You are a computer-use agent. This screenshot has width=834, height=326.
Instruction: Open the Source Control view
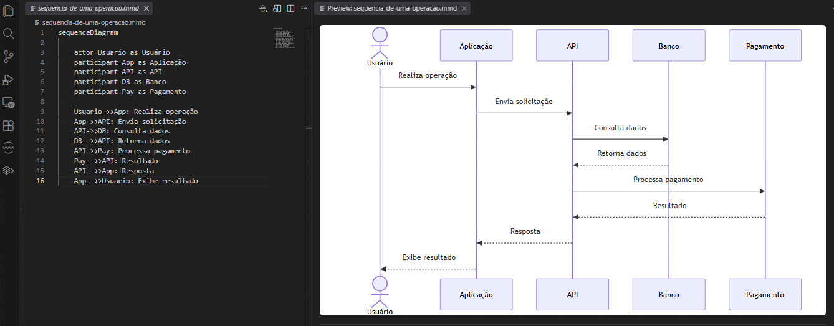(x=9, y=57)
